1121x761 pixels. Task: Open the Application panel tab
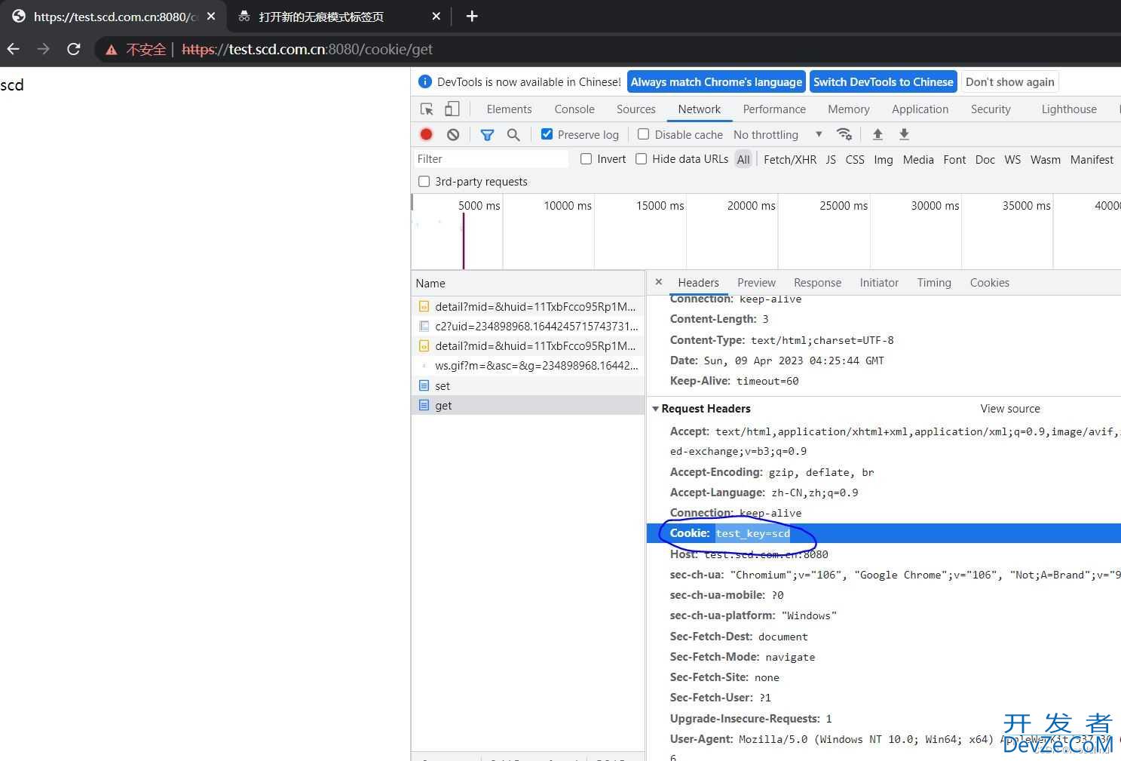920,109
